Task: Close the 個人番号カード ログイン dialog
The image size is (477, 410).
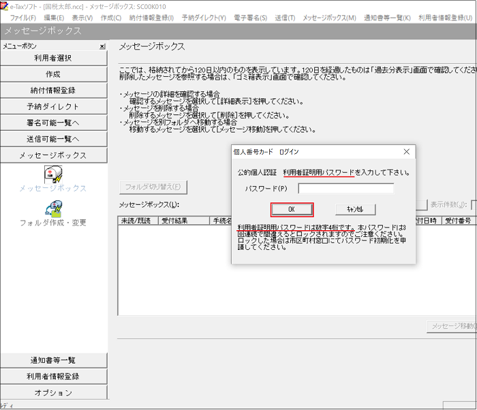Action: pyautogui.click(x=407, y=151)
